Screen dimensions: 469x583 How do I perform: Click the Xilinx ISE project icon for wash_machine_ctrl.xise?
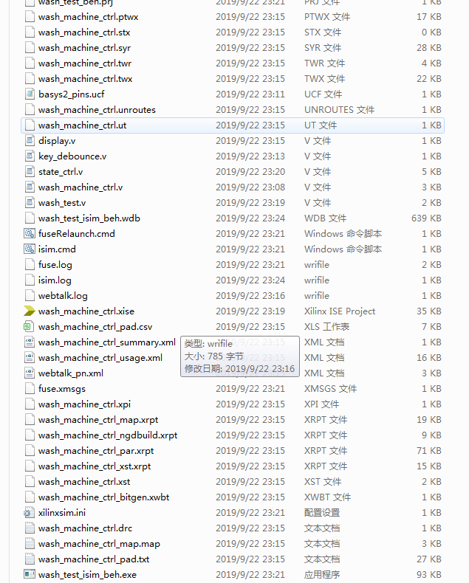(30, 311)
